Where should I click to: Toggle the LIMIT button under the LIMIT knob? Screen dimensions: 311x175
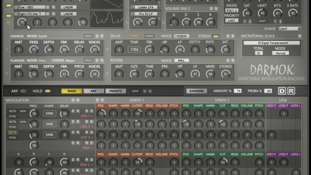[262, 21]
